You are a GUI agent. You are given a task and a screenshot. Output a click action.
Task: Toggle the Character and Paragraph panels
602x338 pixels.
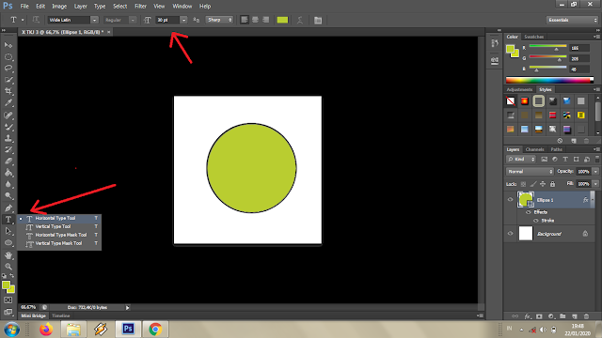tap(318, 21)
